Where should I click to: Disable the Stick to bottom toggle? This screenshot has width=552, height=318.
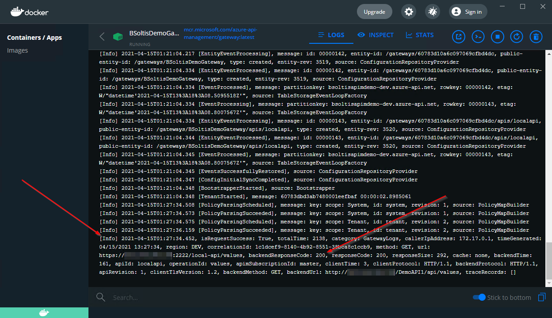pos(479,297)
